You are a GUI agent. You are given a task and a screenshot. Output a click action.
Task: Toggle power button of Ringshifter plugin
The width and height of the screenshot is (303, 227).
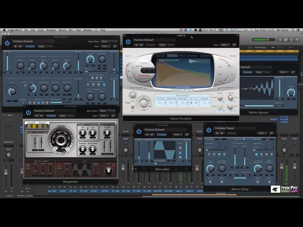[x=28, y=112]
